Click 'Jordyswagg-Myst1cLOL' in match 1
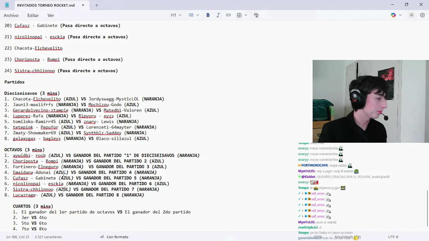429x241 pixels. pyautogui.click(x=114, y=99)
